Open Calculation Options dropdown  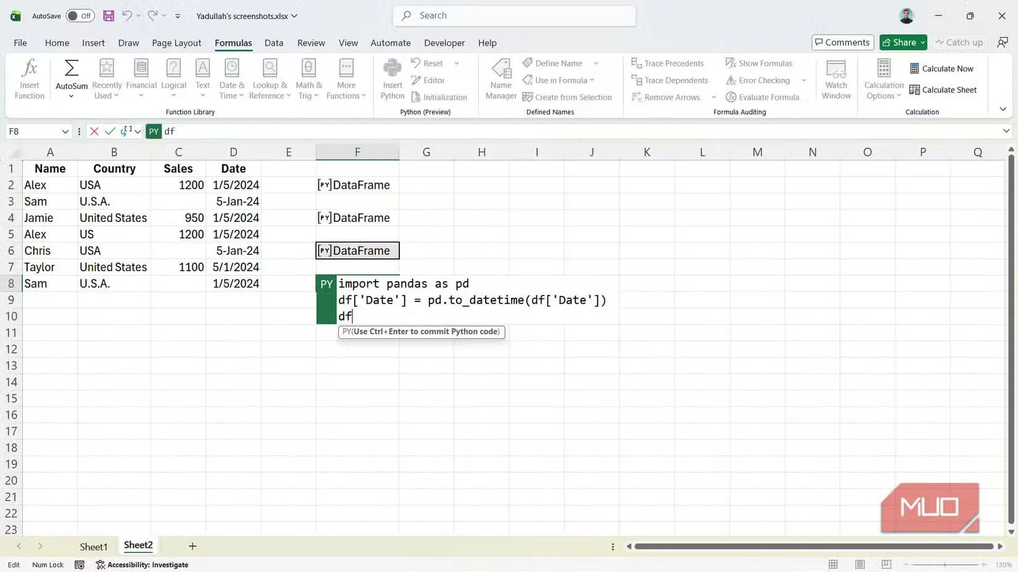pos(884,78)
